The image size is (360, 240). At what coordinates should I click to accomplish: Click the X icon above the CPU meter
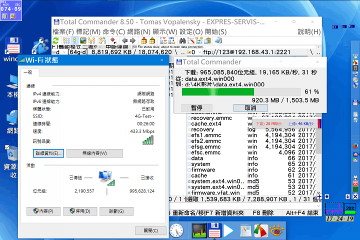355,196
